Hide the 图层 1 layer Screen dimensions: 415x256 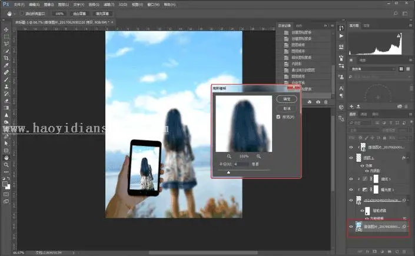351,158
